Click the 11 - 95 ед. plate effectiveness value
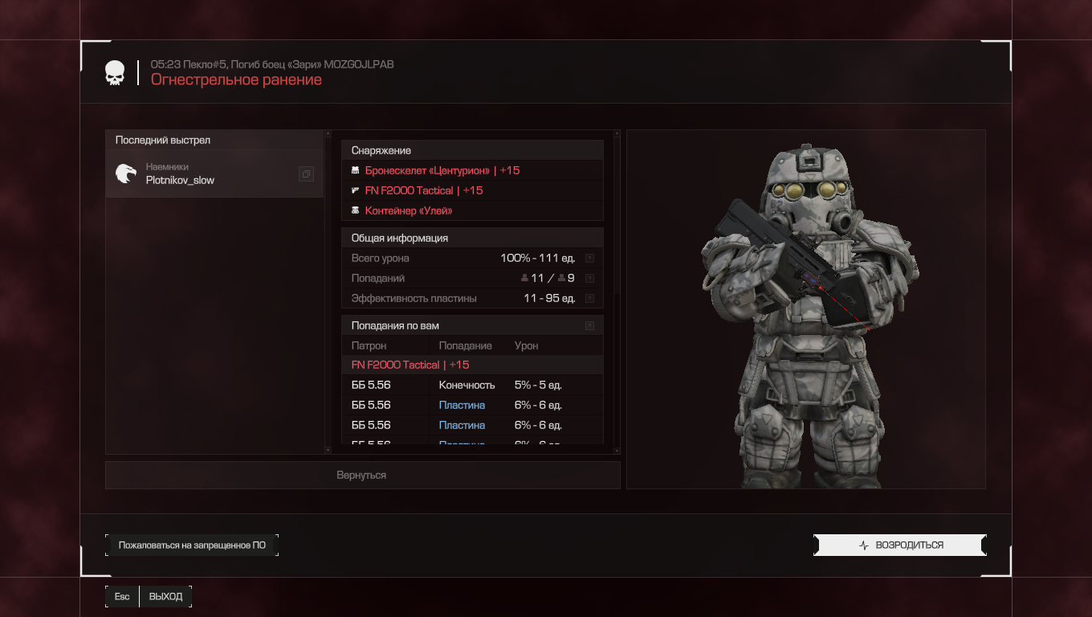 [549, 298]
